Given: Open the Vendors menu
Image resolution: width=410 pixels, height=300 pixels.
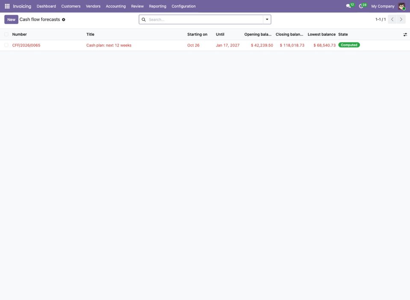Looking at the screenshot, I should (93, 6).
